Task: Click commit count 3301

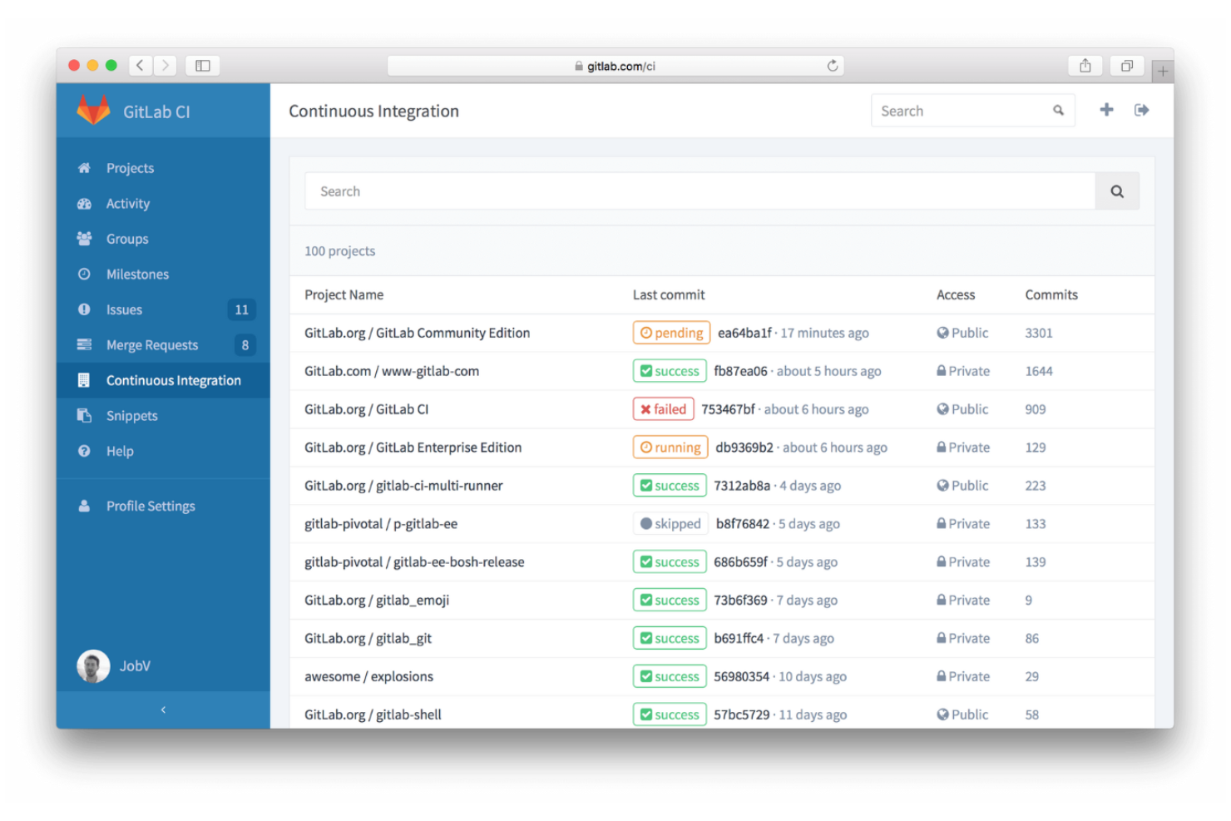Action: tap(1039, 333)
